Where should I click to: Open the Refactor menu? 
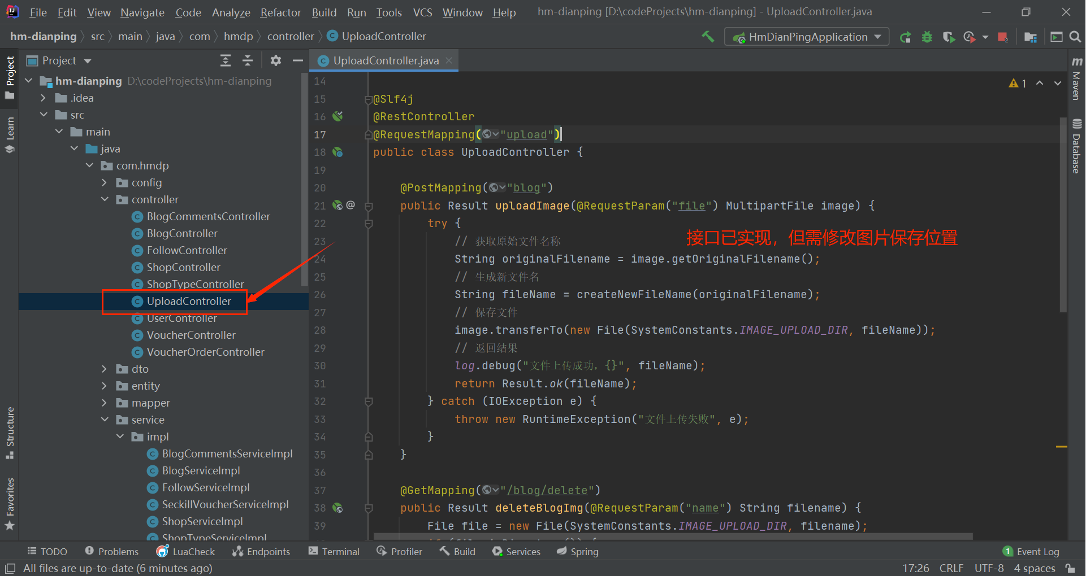280,12
